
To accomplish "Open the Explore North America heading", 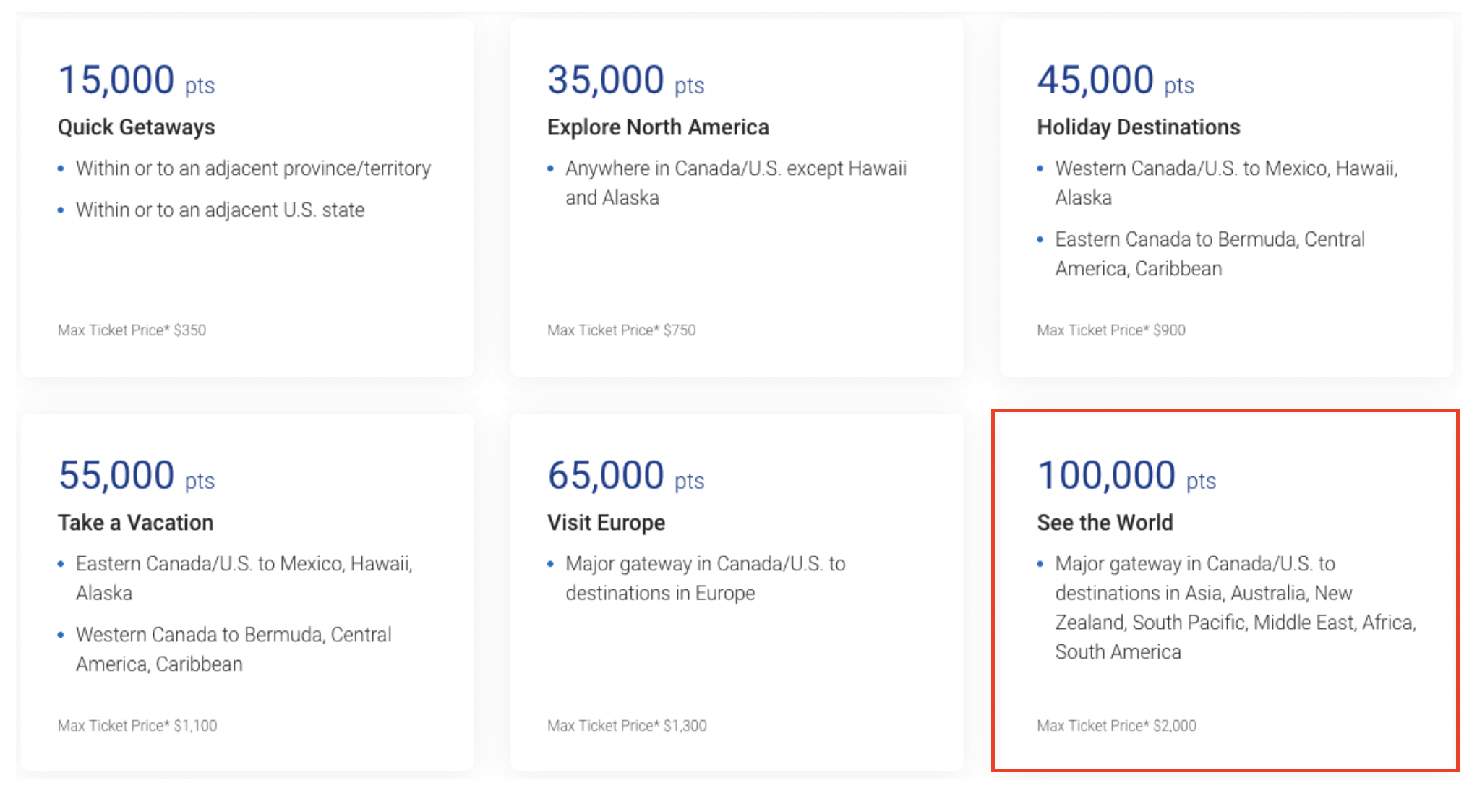I will [658, 127].
